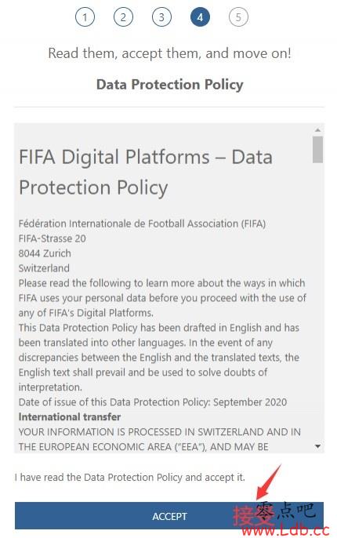This screenshot has height=538, width=337.
Task: Click the FIFA-Strasse 20 address line
Action: pyautogui.click(x=52, y=238)
